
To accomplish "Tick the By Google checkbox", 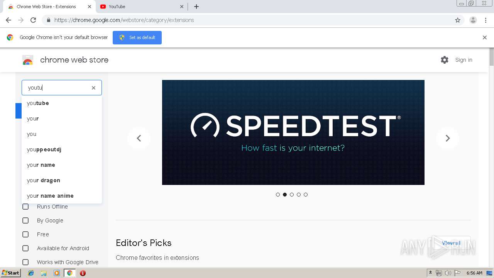I will click(25, 220).
